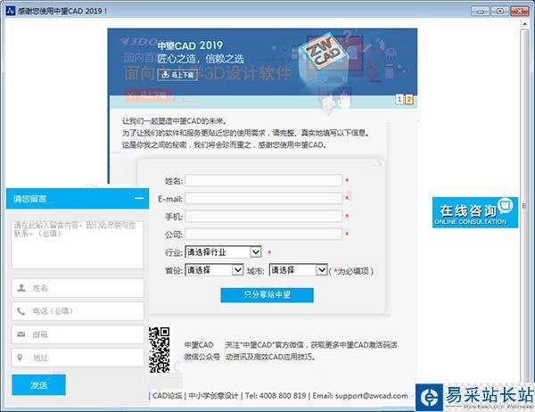Click the 马上下载 download button in banner
535x412 pixels.
(x=177, y=75)
